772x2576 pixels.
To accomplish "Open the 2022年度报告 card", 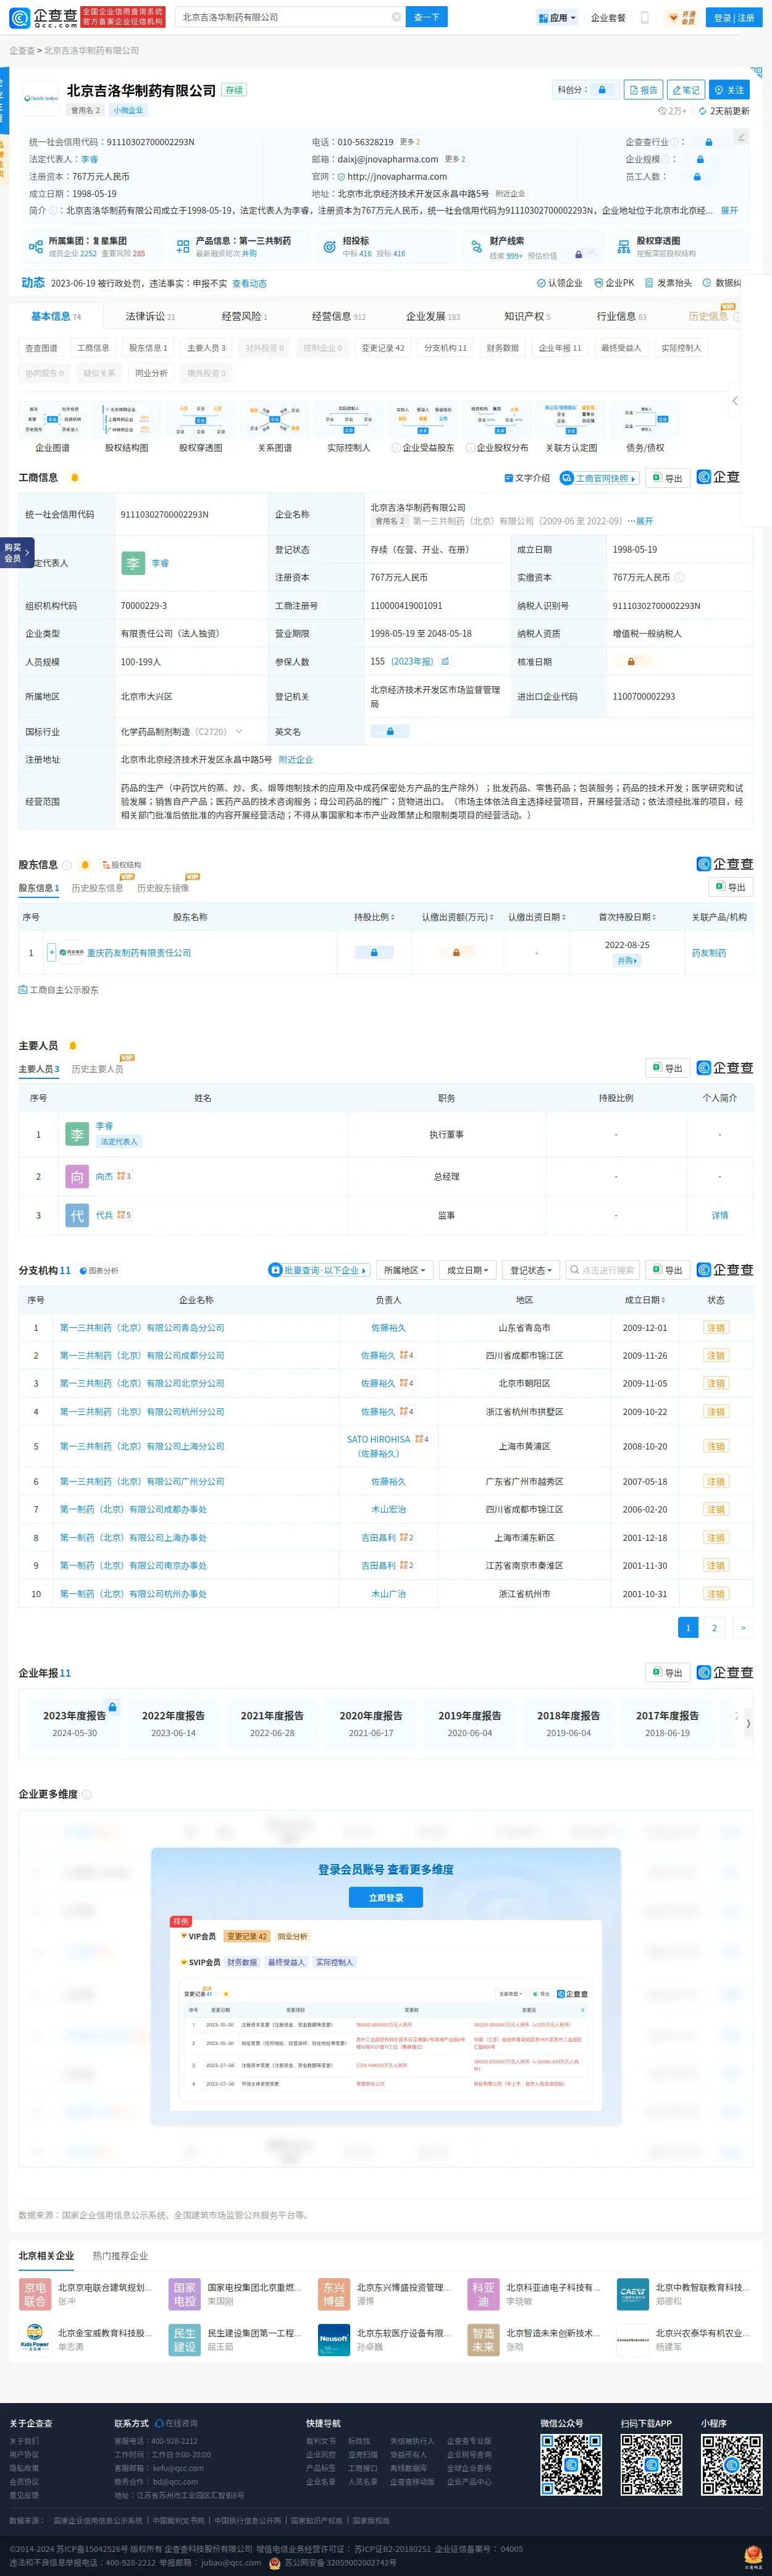I will point(173,1723).
